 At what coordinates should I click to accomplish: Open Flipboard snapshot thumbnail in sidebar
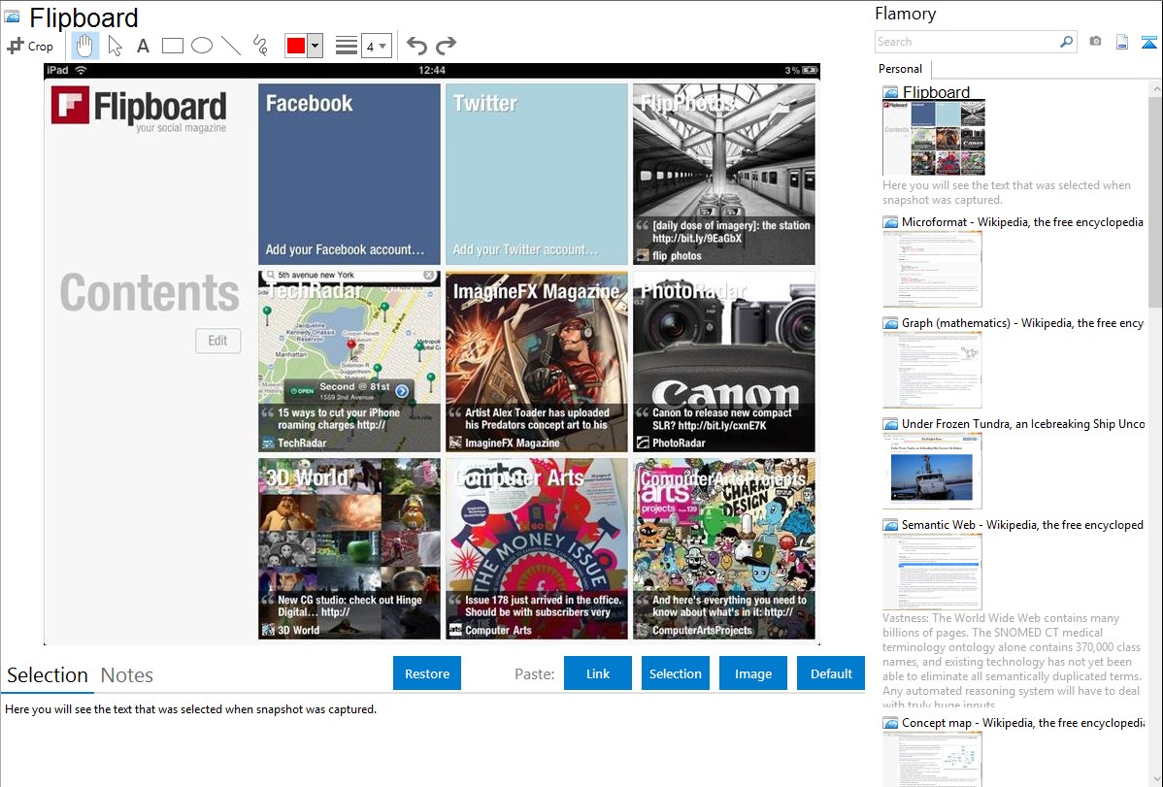click(934, 138)
